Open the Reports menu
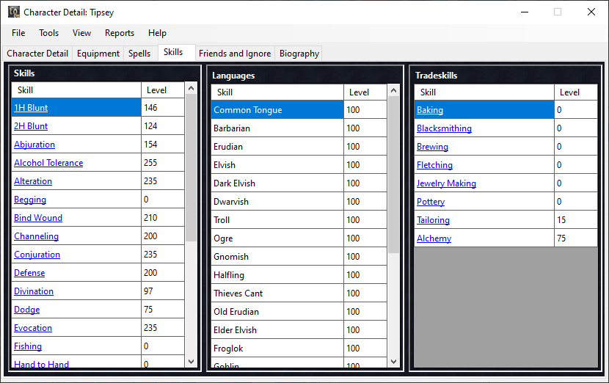 (120, 33)
